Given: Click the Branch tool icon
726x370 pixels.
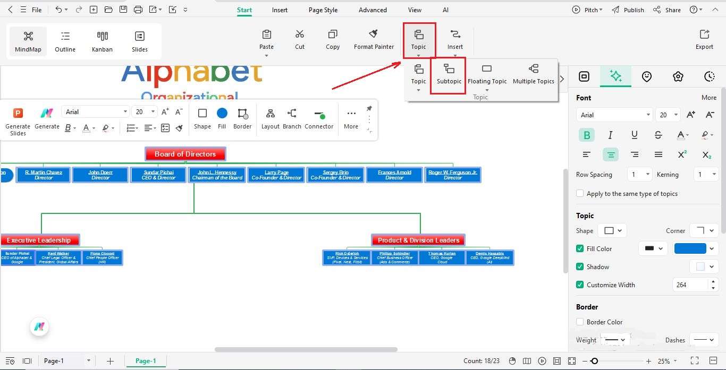Looking at the screenshot, I should [292, 114].
